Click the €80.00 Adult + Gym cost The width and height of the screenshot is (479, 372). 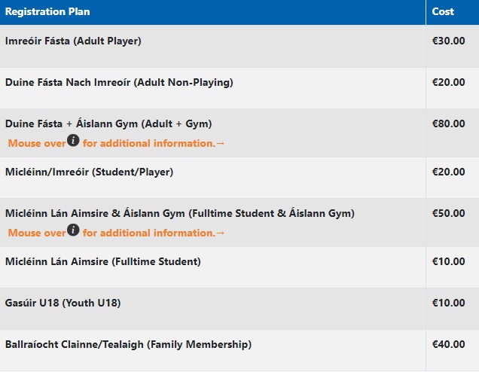[448, 123]
